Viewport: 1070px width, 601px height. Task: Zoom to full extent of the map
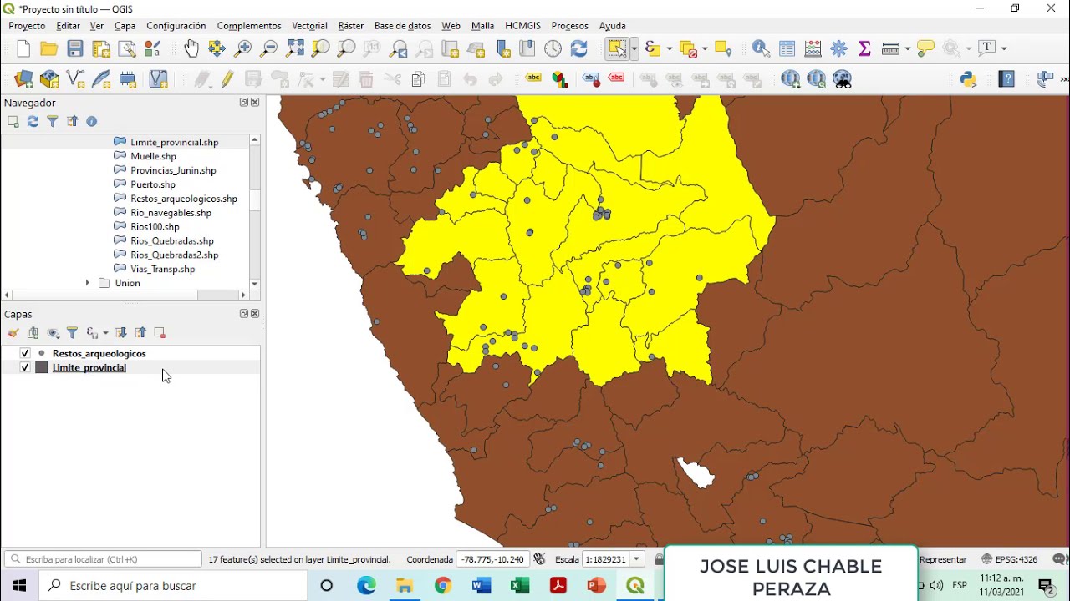pyautogui.click(x=295, y=49)
